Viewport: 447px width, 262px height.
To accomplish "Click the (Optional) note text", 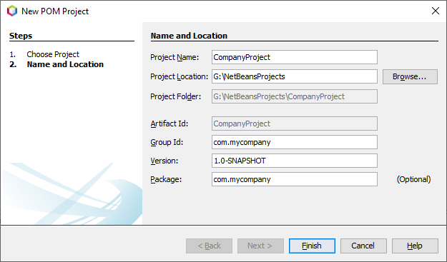I will [x=413, y=179].
